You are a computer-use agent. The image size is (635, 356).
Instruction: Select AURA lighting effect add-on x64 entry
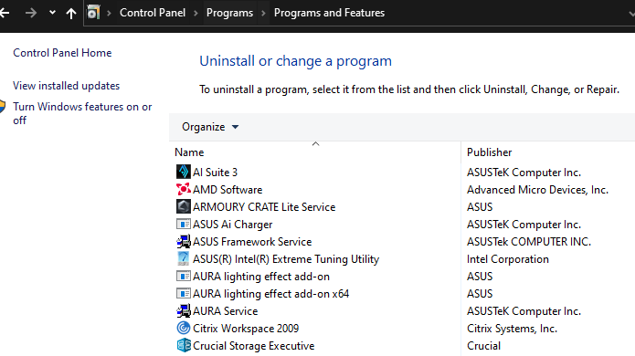271,294
